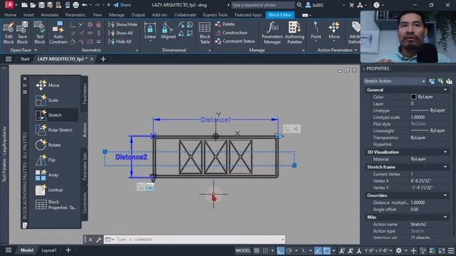Image resolution: width=456 pixels, height=256 pixels.
Task: Switch to Layout1 tab
Action: (48, 250)
